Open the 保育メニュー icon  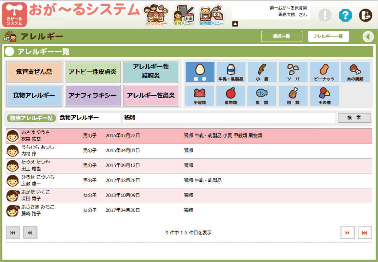184,15
